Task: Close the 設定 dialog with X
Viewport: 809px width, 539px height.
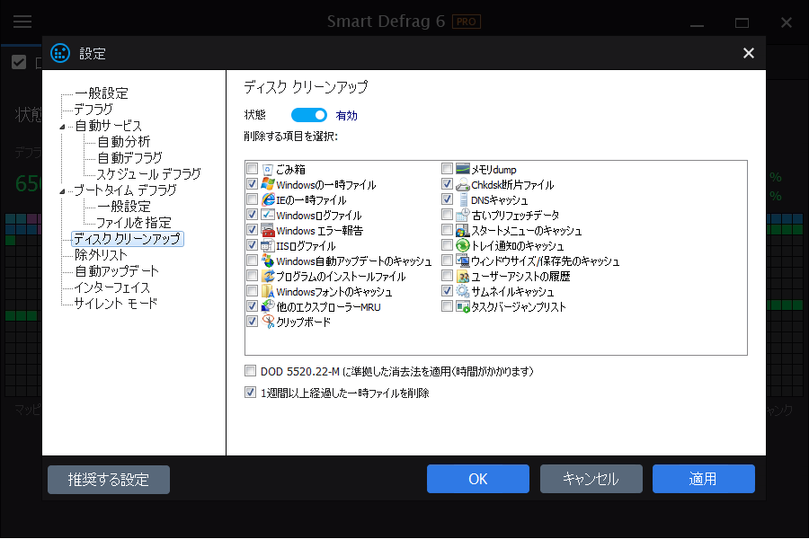Action: (x=748, y=53)
